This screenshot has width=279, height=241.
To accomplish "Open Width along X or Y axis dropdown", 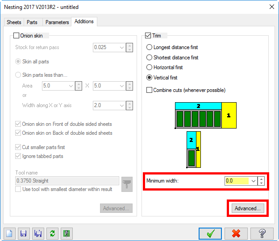I will click(122, 105).
